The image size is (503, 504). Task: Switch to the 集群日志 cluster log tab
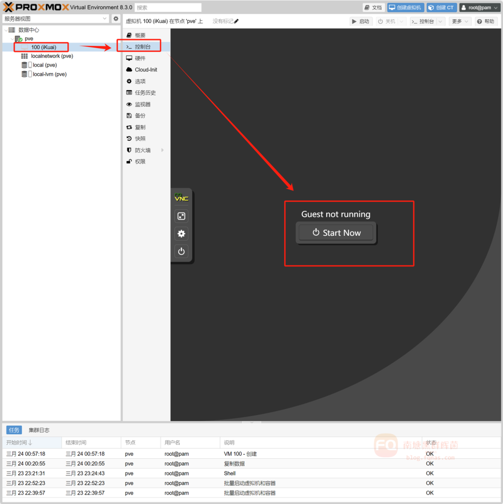click(39, 430)
